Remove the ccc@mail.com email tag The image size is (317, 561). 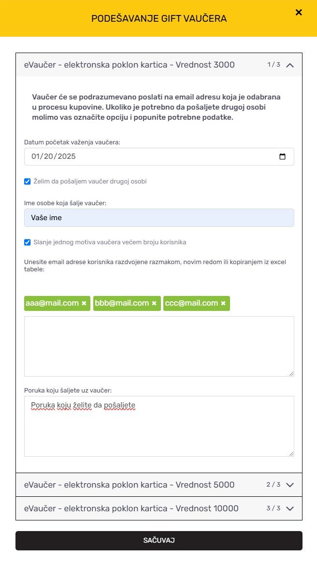(223, 303)
